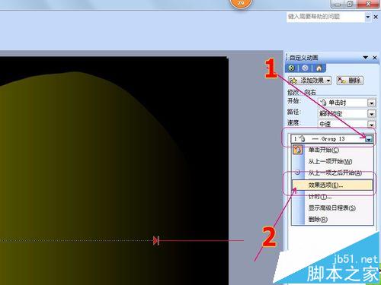Choose 效果选项(E)... menu option

(x=332, y=185)
